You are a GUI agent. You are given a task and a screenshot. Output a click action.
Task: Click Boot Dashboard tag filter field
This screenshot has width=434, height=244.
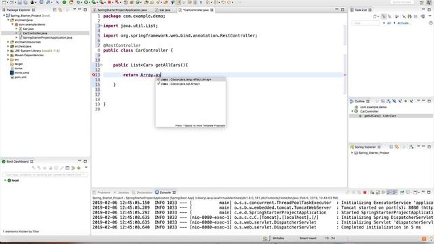pyautogui.click(x=45, y=175)
